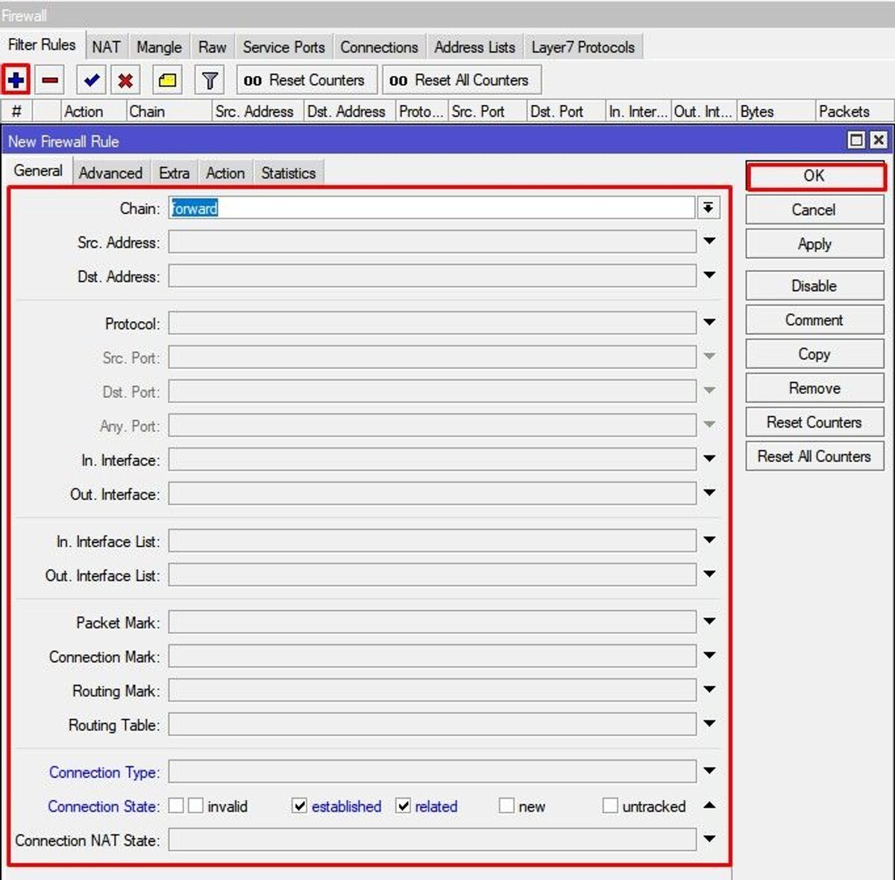Select the Filter Rules tab
895x880 pixels.
click(42, 45)
